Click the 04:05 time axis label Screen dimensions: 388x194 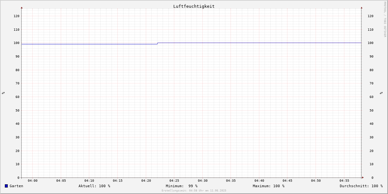(61, 181)
